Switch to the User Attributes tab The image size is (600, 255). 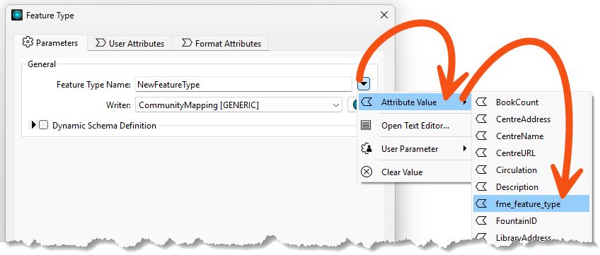pos(129,44)
